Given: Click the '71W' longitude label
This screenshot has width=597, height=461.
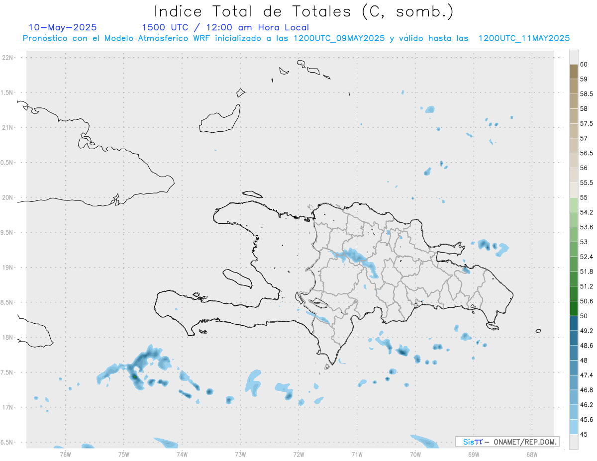Looking at the screenshot, I should click(357, 454).
